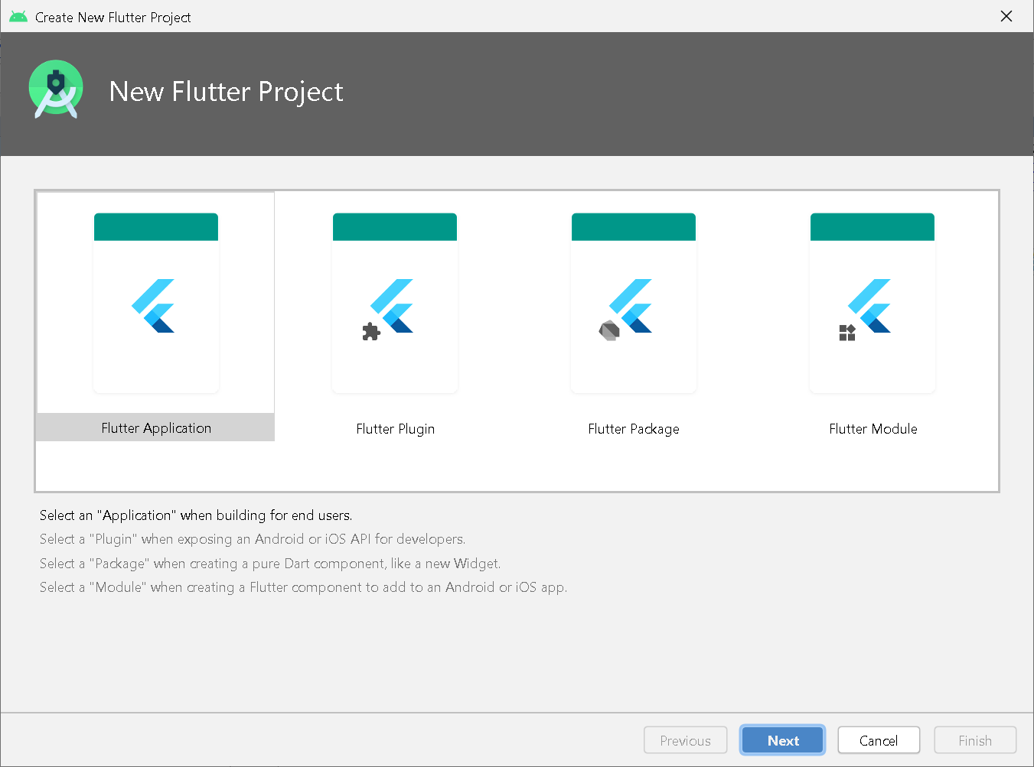Click the Previous button
This screenshot has height=767, width=1034.
click(x=685, y=740)
